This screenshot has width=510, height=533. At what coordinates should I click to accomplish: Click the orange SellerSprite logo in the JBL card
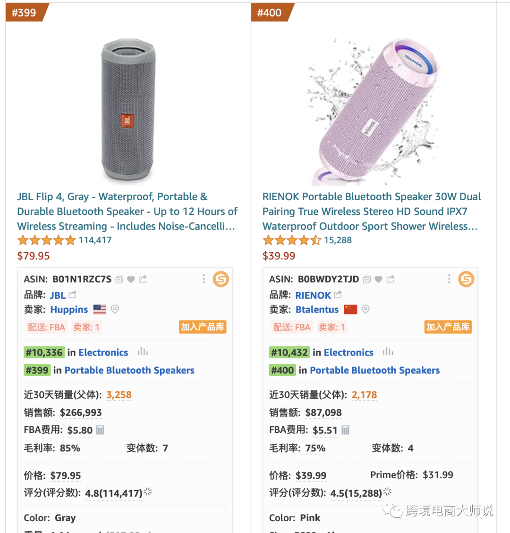pos(221,279)
